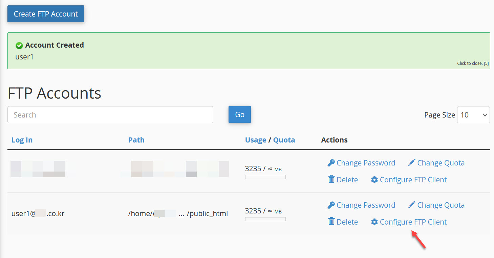Sort accounts by Usage
This screenshot has width=494, height=258.
(x=256, y=139)
